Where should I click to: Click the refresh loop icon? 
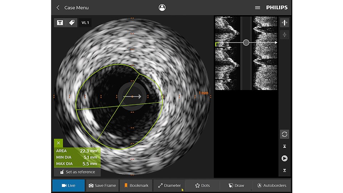click(x=284, y=134)
